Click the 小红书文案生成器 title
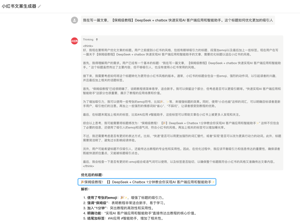This screenshot has width=300, height=222. 19,6
